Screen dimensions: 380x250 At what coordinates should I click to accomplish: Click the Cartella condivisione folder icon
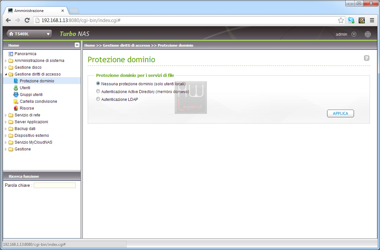[x=16, y=101]
